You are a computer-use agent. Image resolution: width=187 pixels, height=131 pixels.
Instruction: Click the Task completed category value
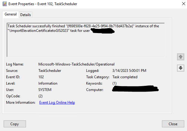click(125, 77)
